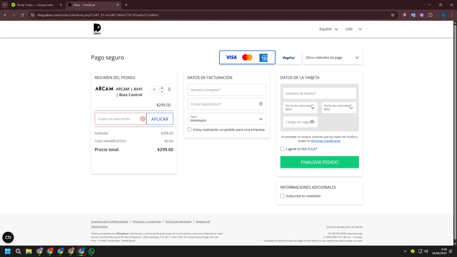Open network icon in system tray
Viewport: 457px width, 257px height.
(420, 251)
